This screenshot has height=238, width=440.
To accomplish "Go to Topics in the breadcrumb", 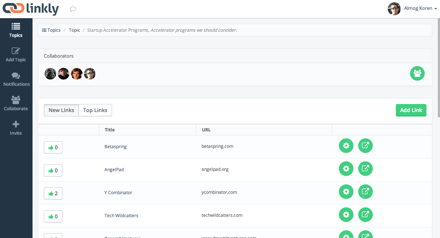I will pyautogui.click(x=51, y=30).
